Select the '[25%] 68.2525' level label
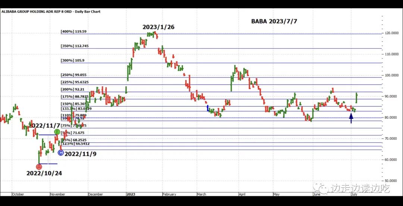 [74, 140]
